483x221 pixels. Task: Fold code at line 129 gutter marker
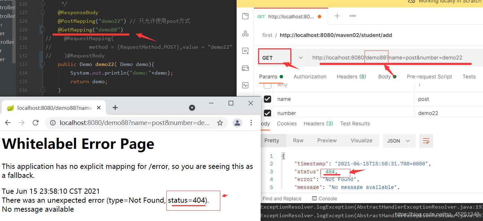pos(43,30)
